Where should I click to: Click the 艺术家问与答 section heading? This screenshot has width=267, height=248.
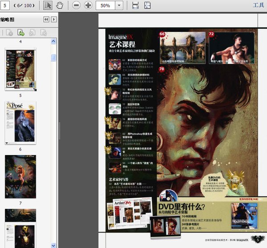click(119, 179)
